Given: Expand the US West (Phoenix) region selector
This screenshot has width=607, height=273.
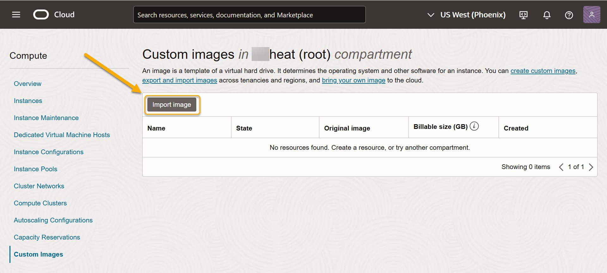Looking at the screenshot, I should point(467,15).
